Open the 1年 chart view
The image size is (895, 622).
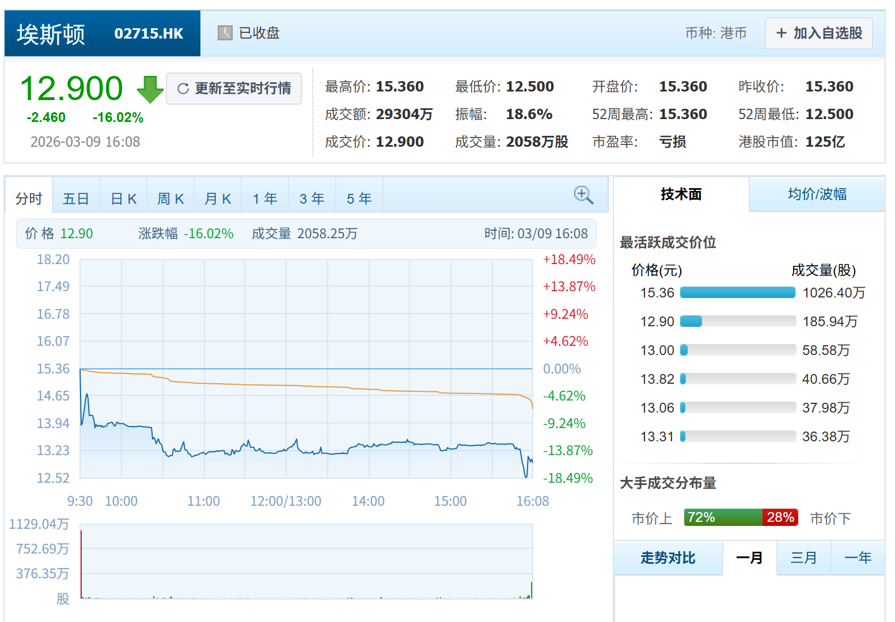pos(264,197)
